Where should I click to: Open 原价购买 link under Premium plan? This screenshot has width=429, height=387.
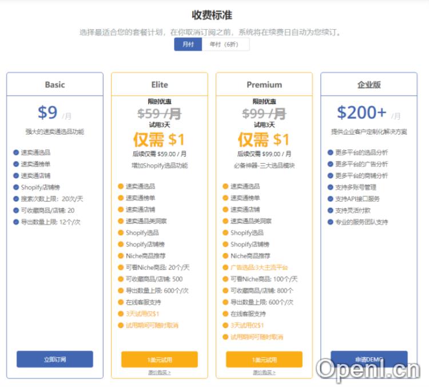[x=264, y=373]
